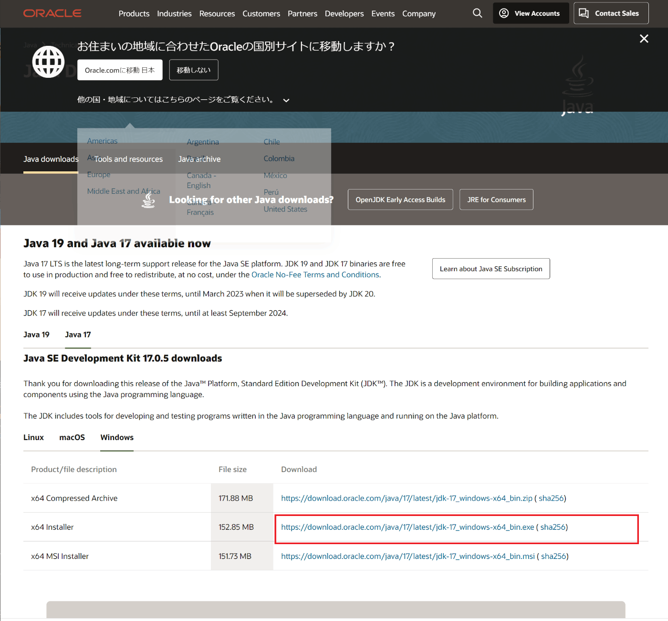Click the x64 MSI Installer row label
The image size is (668, 621).
(x=60, y=556)
